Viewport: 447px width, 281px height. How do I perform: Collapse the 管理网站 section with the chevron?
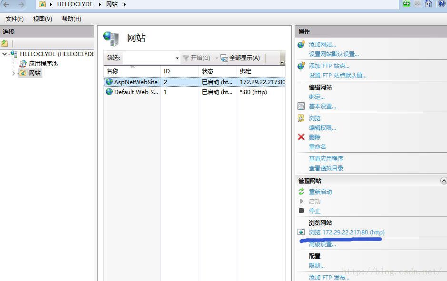444,181
